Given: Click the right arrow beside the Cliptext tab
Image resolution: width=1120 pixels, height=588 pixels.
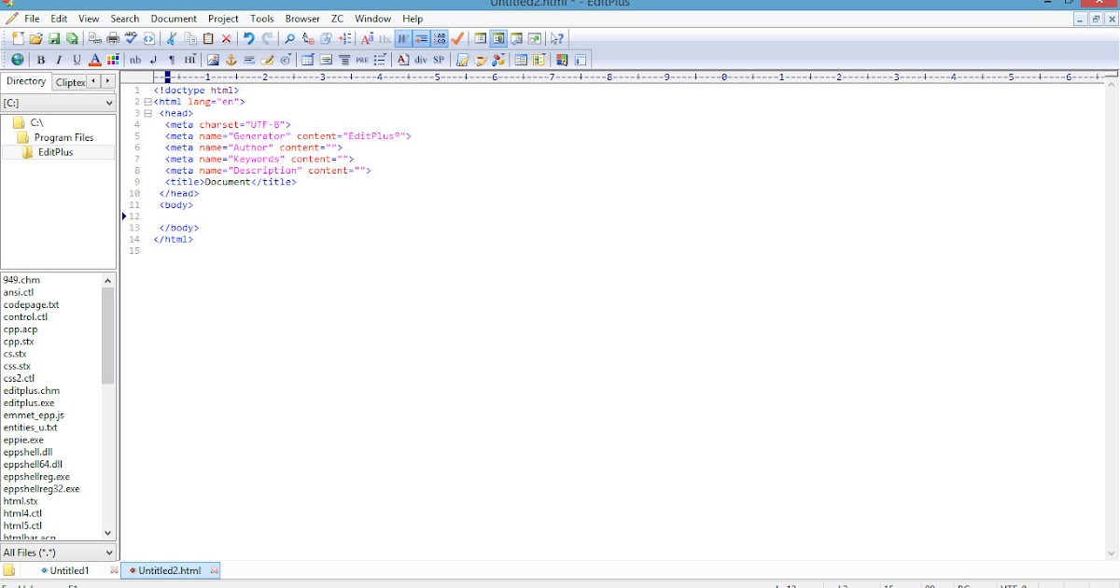Looking at the screenshot, I should (108, 81).
